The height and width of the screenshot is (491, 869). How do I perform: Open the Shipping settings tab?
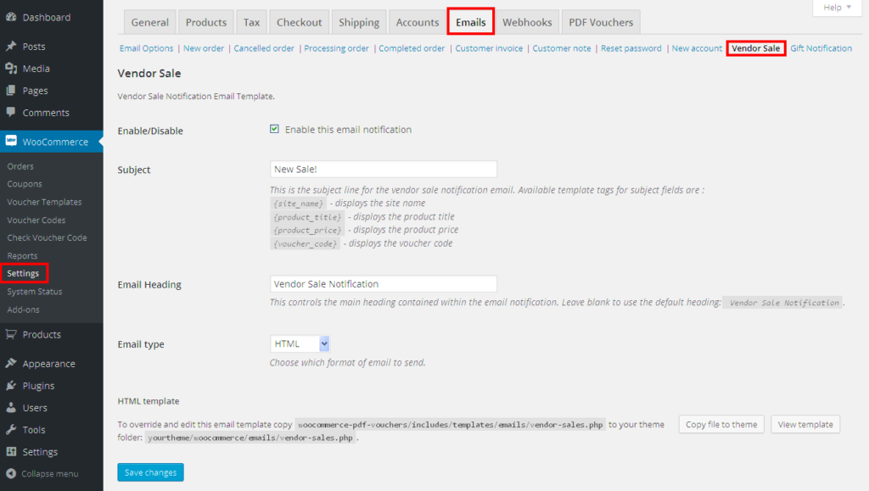click(359, 22)
